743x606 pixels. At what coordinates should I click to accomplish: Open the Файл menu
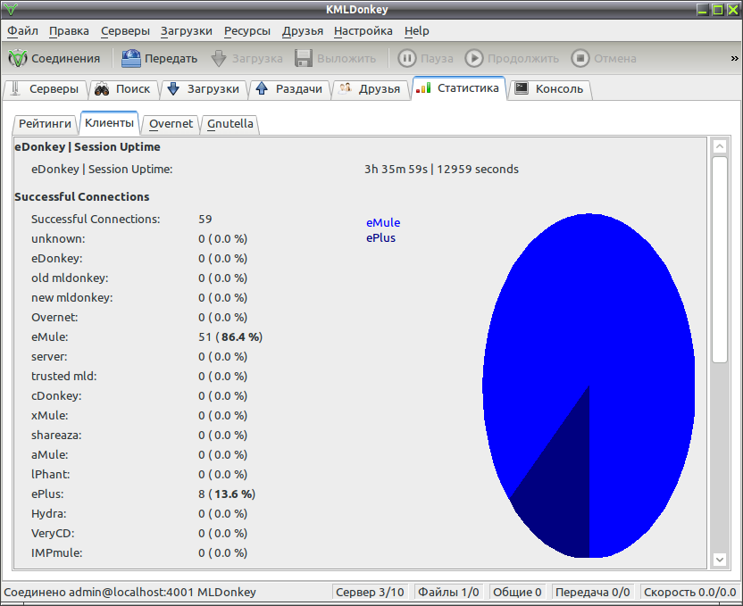tap(22, 31)
